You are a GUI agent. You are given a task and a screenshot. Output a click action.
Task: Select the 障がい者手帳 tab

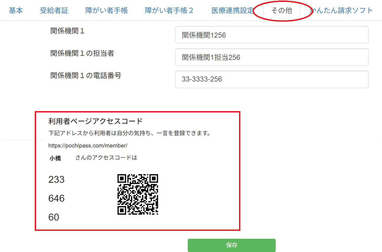[x=106, y=11]
